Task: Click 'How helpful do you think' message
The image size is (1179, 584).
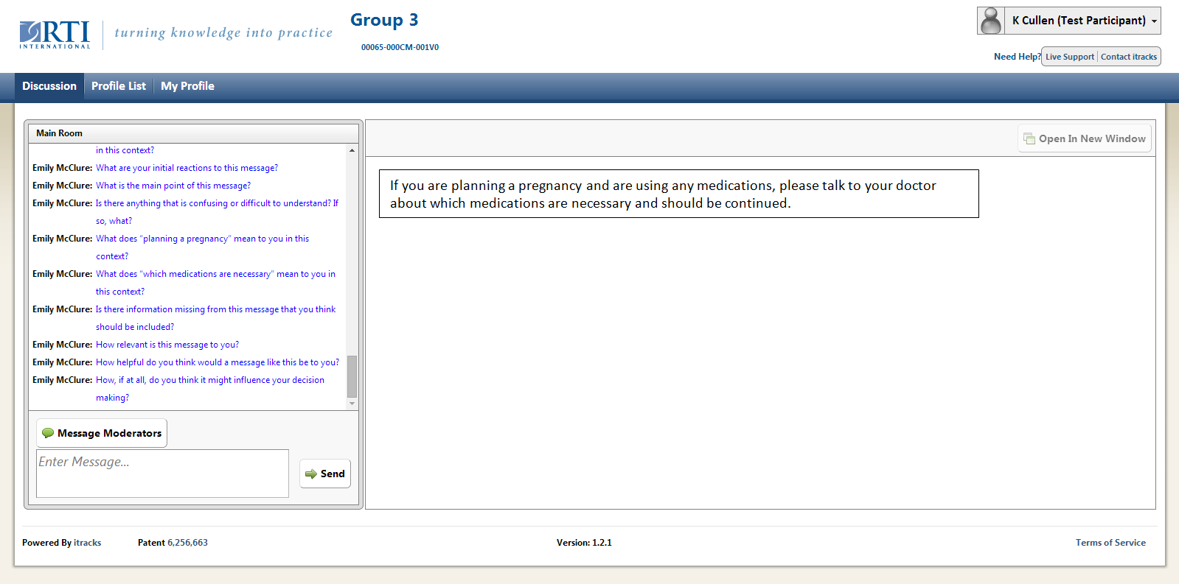Action: [x=218, y=362]
